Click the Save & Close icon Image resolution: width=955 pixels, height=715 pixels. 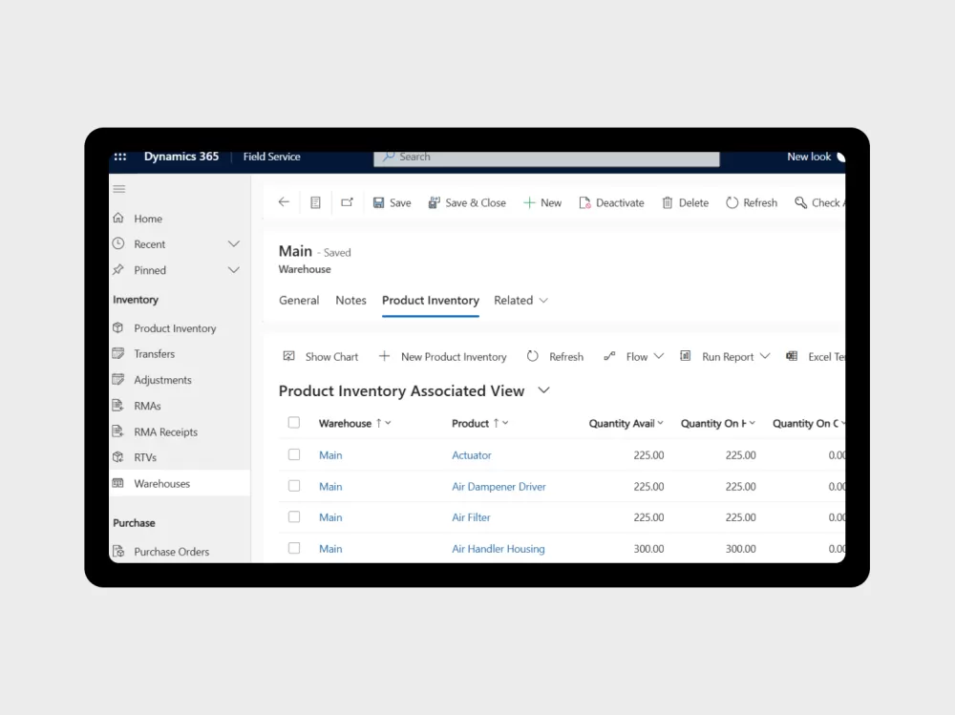point(434,202)
